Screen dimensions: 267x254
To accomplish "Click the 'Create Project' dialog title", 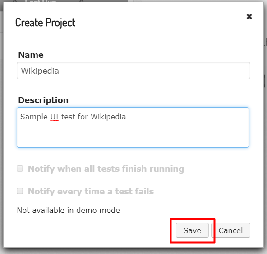I will pos(45,23).
